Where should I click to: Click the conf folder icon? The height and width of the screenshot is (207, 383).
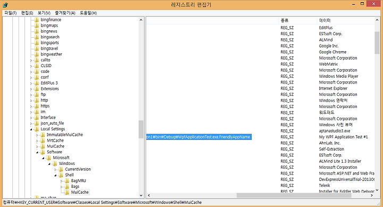(x=37, y=77)
